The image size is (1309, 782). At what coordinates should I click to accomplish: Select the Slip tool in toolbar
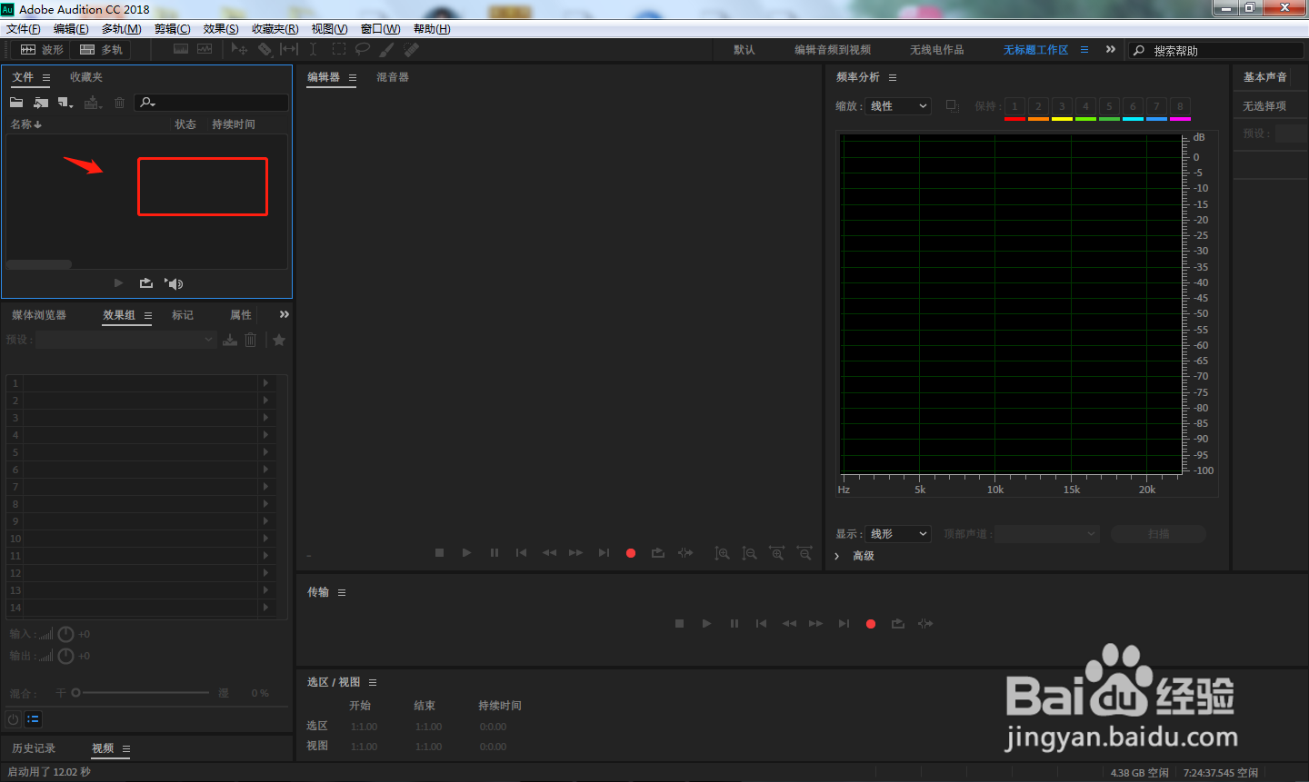click(x=289, y=49)
